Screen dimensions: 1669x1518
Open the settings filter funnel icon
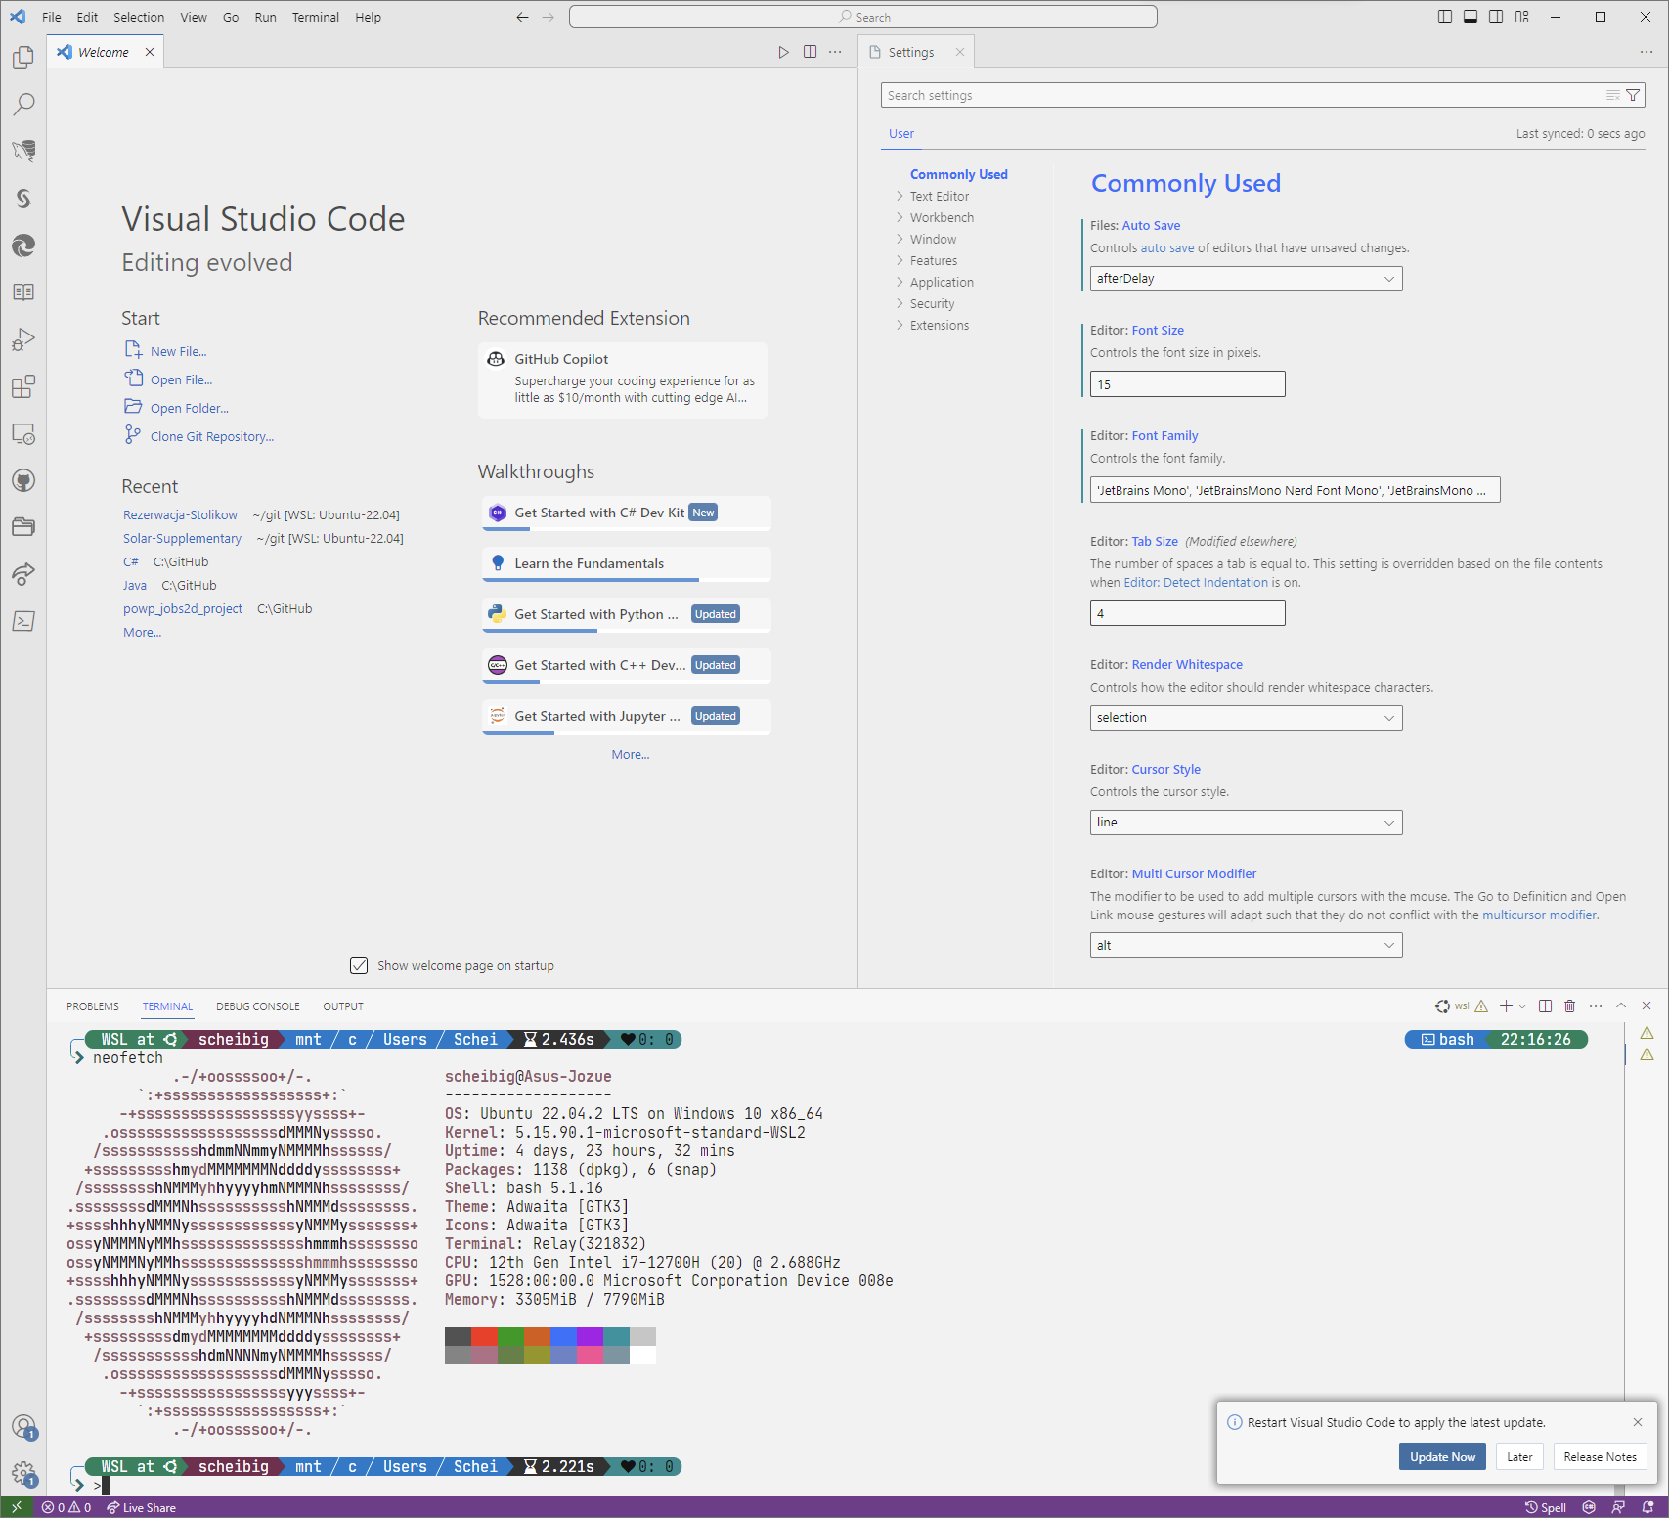pyautogui.click(x=1633, y=95)
